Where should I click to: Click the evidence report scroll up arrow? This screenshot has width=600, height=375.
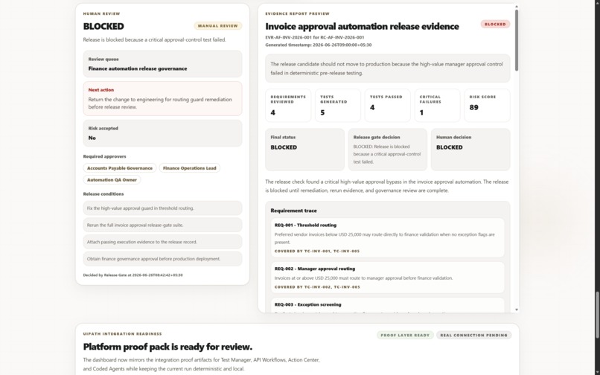click(x=517, y=7)
